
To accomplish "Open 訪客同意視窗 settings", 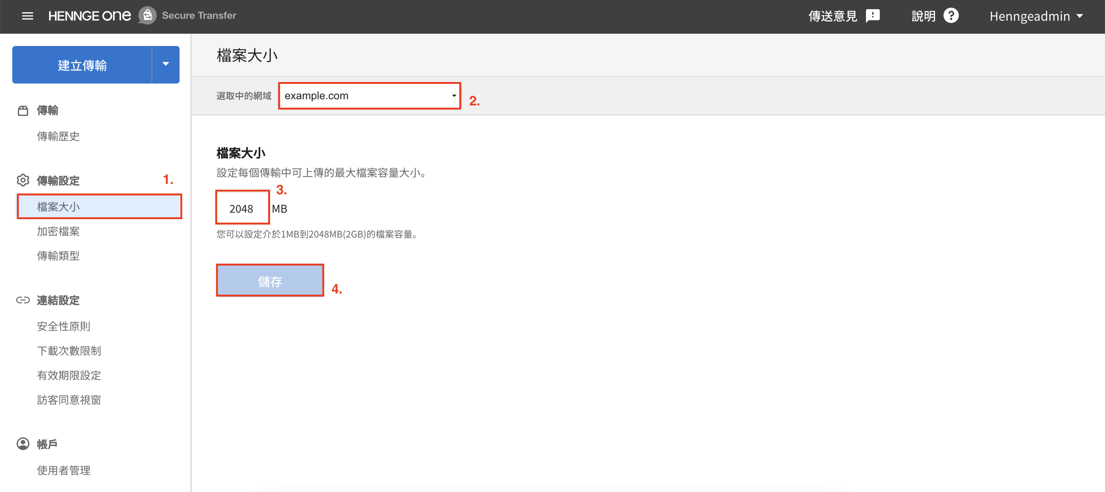I will click(69, 400).
